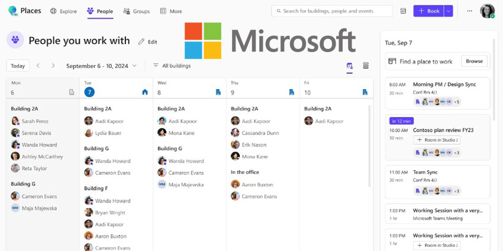The width and height of the screenshot is (503, 251).
Task: Click the Monday 6 location icon
Action: [72, 92]
